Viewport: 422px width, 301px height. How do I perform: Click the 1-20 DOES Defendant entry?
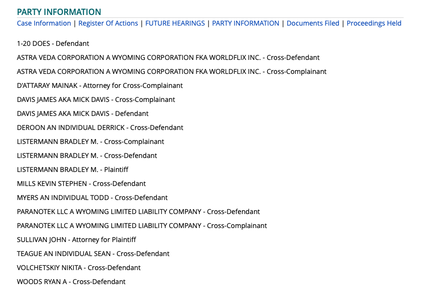click(53, 43)
